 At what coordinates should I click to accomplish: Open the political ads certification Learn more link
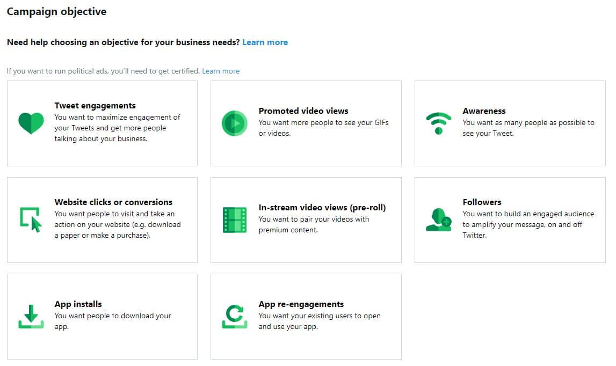221,70
